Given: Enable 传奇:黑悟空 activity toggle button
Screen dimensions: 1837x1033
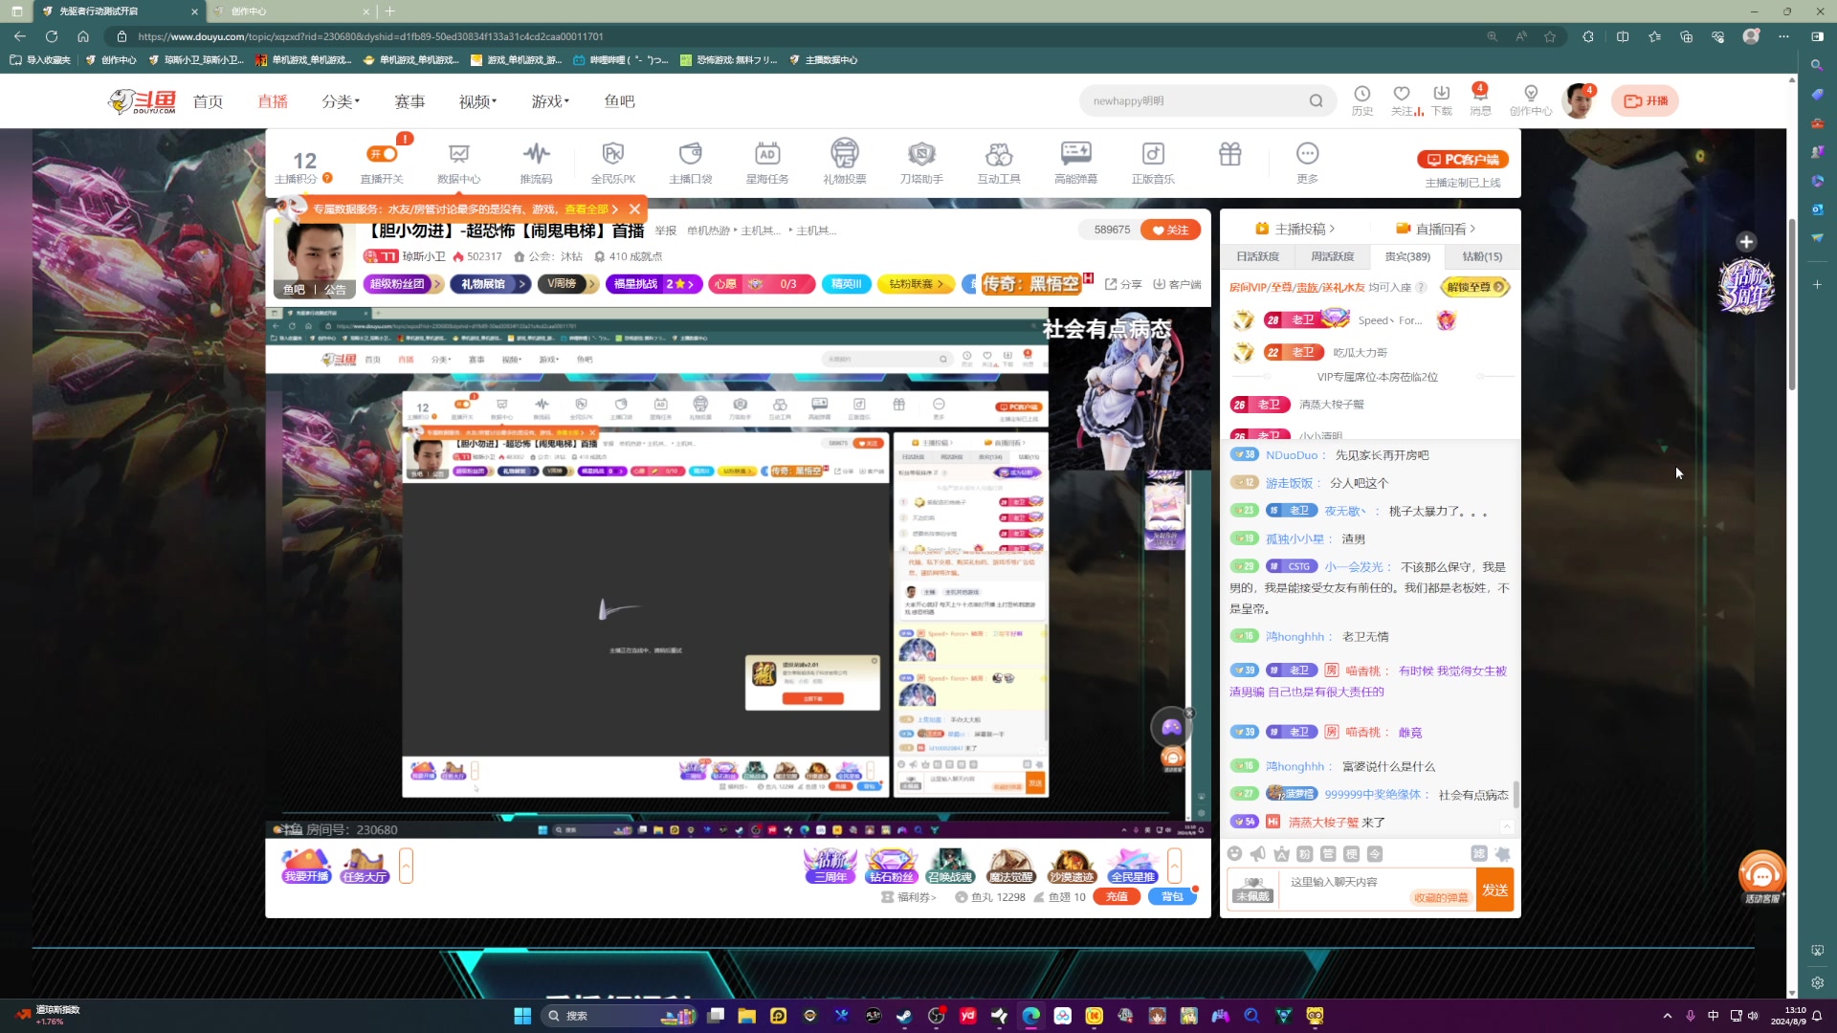Looking at the screenshot, I should pyautogui.click(x=1033, y=282).
